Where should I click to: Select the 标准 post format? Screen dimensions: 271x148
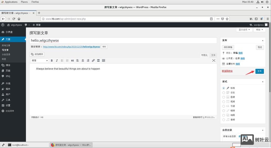point(223,88)
